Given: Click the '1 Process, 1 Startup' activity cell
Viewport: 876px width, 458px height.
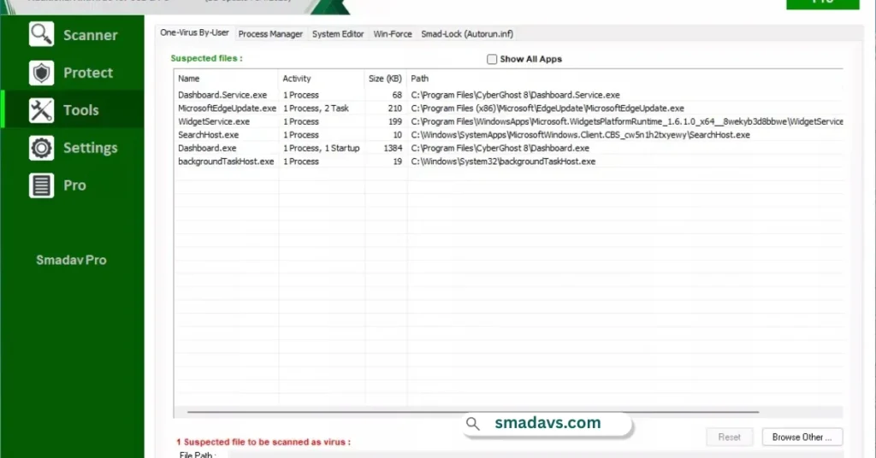Looking at the screenshot, I should [322, 149].
